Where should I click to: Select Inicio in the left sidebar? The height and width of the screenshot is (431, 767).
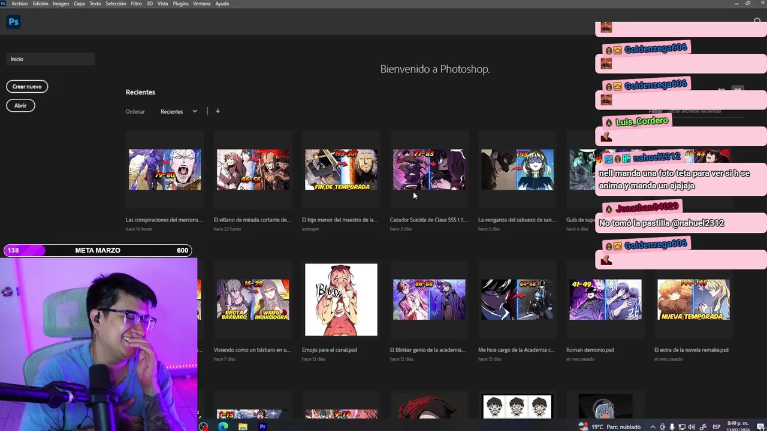pyautogui.click(x=50, y=59)
